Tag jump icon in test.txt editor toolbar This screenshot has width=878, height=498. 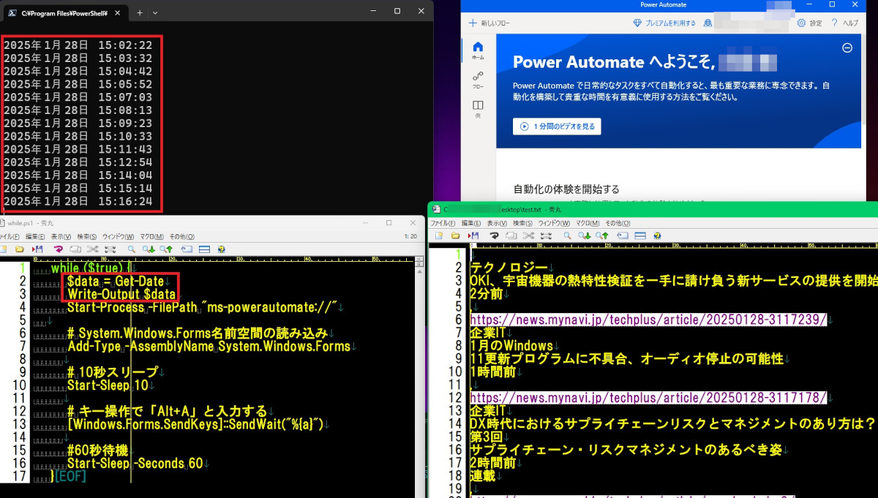coord(623,235)
